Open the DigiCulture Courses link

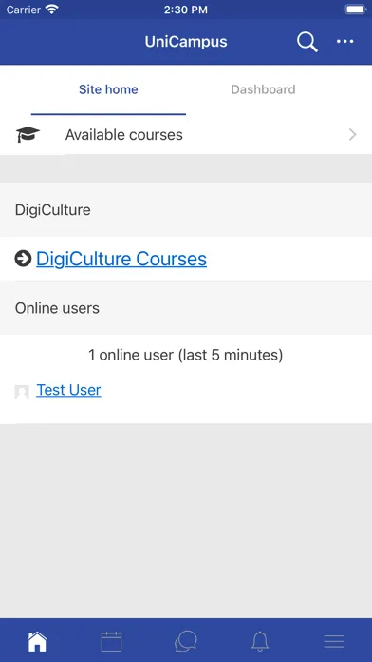pyautogui.click(x=121, y=259)
